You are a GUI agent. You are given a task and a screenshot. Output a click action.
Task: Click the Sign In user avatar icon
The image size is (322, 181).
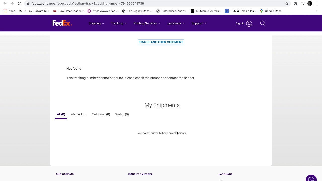coord(249,23)
